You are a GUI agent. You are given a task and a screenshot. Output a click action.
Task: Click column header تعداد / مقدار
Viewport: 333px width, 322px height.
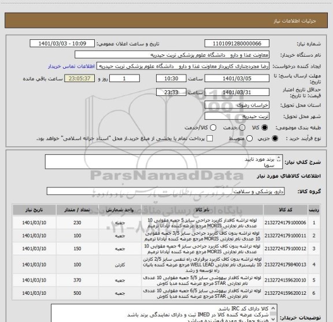pos(77,210)
